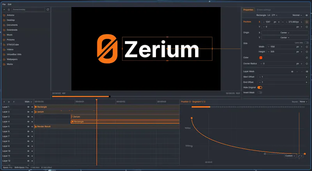312x171 pixels.
Task: Add keyframe for Width property
Action: [x=307, y=47]
